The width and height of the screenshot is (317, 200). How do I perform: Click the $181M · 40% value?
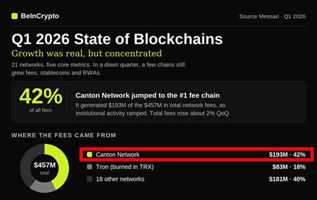pos(287,179)
